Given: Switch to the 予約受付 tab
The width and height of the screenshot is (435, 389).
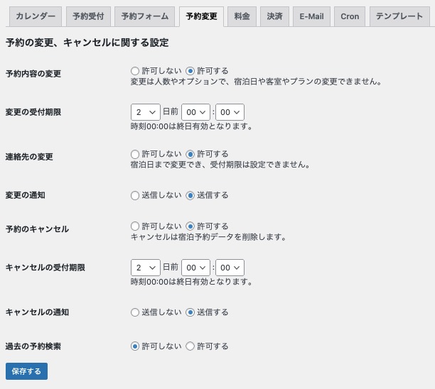Looking at the screenshot, I should click(88, 16).
